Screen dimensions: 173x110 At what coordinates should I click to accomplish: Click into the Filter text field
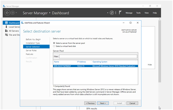click(98, 57)
